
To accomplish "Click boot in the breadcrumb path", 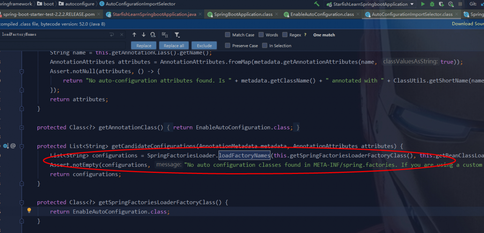I will click(49, 4).
